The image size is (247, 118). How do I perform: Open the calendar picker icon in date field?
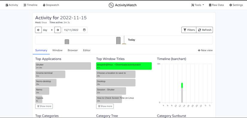84,30
